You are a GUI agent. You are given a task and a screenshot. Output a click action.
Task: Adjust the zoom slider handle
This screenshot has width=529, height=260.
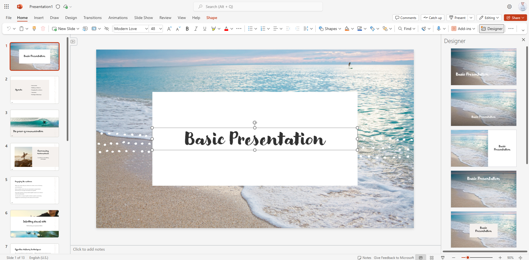click(x=468, y=258)
